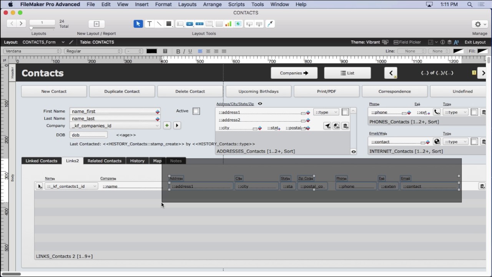492x277 pixels.
Task: Click the Field Picker button
Action: pos(407,42)
